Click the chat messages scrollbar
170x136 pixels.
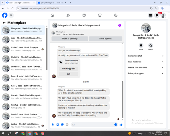pyautogui.click(x=122, y=100)
